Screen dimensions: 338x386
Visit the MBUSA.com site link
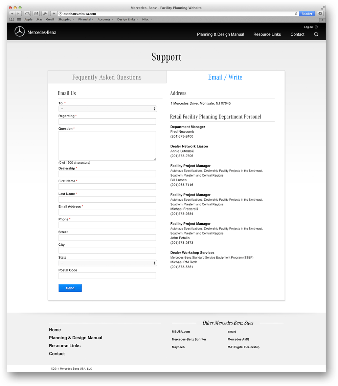coord(181,331)
